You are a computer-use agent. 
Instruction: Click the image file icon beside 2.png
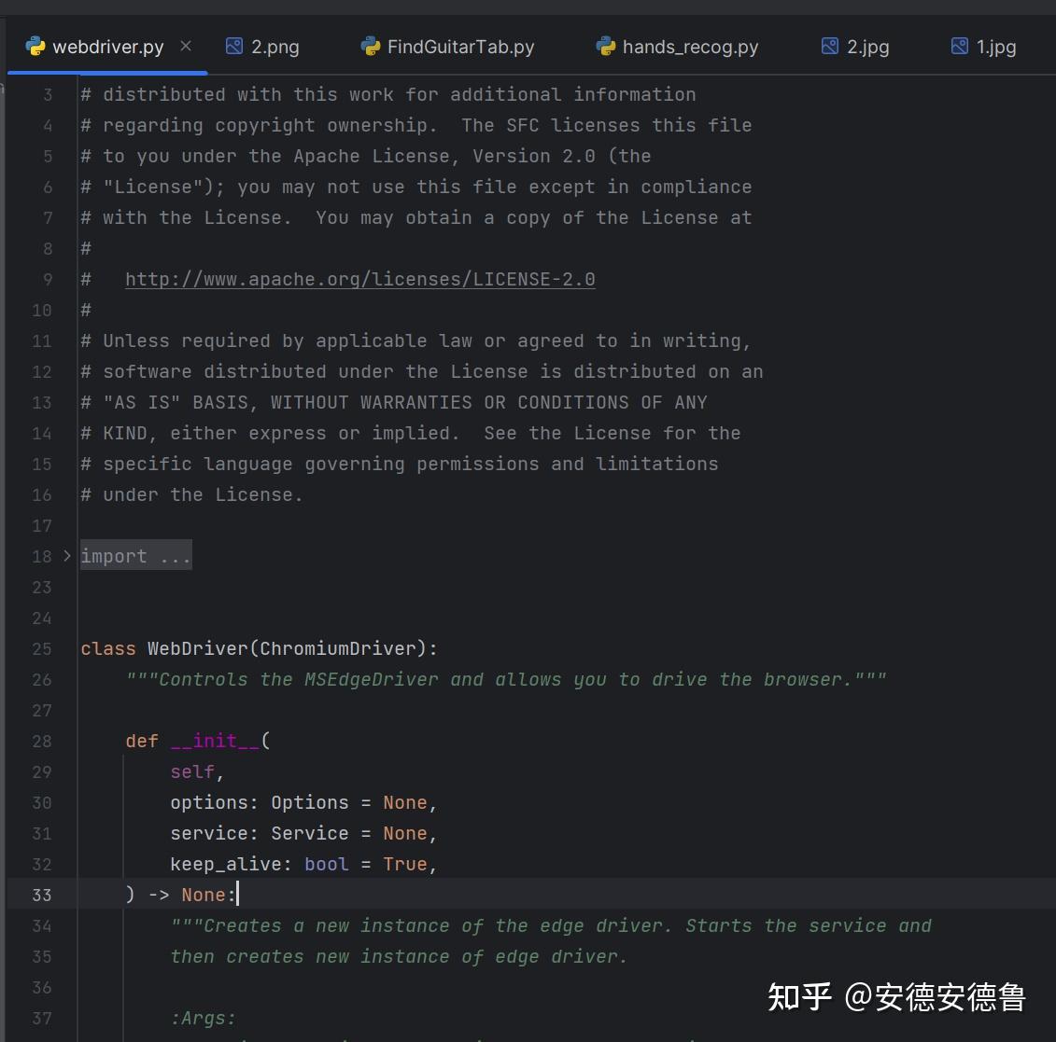[234, 46]
